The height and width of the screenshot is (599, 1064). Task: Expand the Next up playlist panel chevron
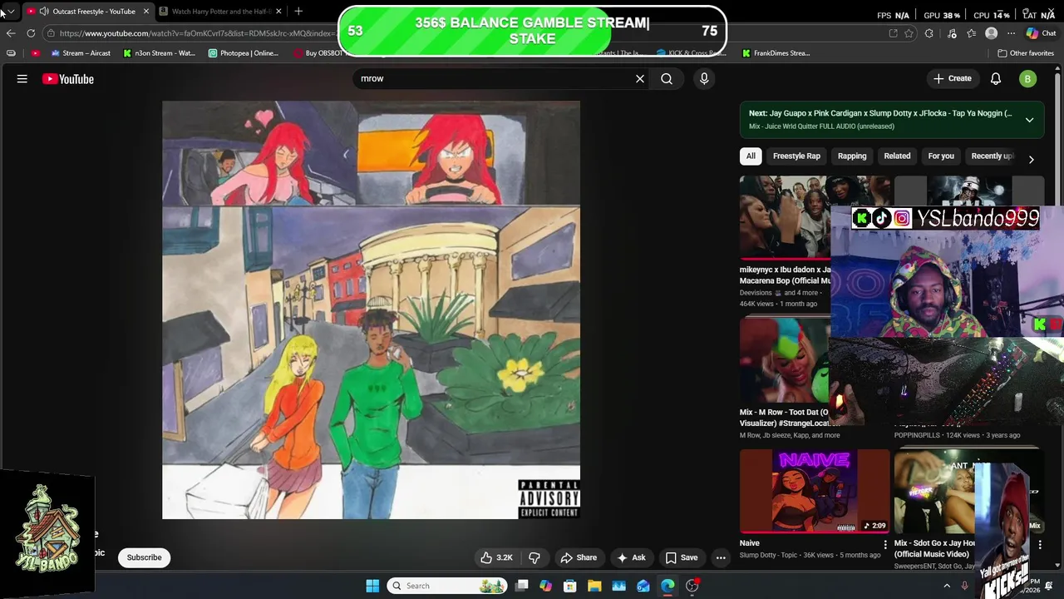[1029, 120]
